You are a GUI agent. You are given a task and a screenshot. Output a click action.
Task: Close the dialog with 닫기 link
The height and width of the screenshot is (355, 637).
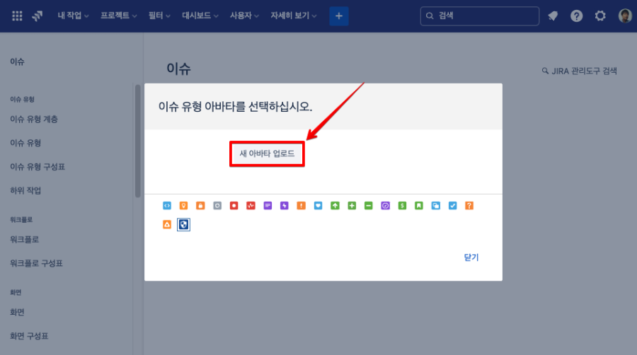click(471, 257)
